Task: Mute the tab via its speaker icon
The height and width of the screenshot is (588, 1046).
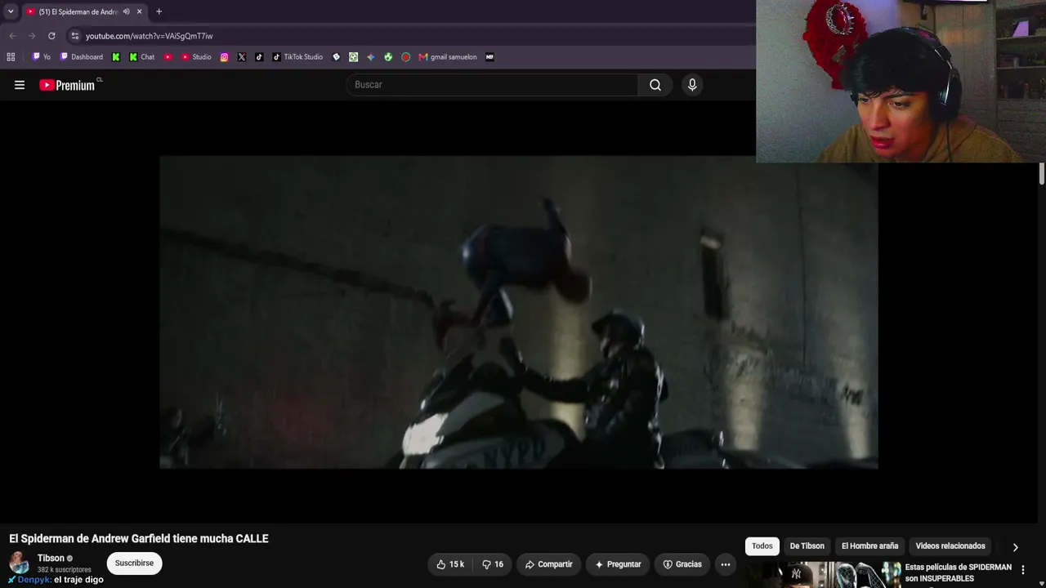Action: pos(126,11)
